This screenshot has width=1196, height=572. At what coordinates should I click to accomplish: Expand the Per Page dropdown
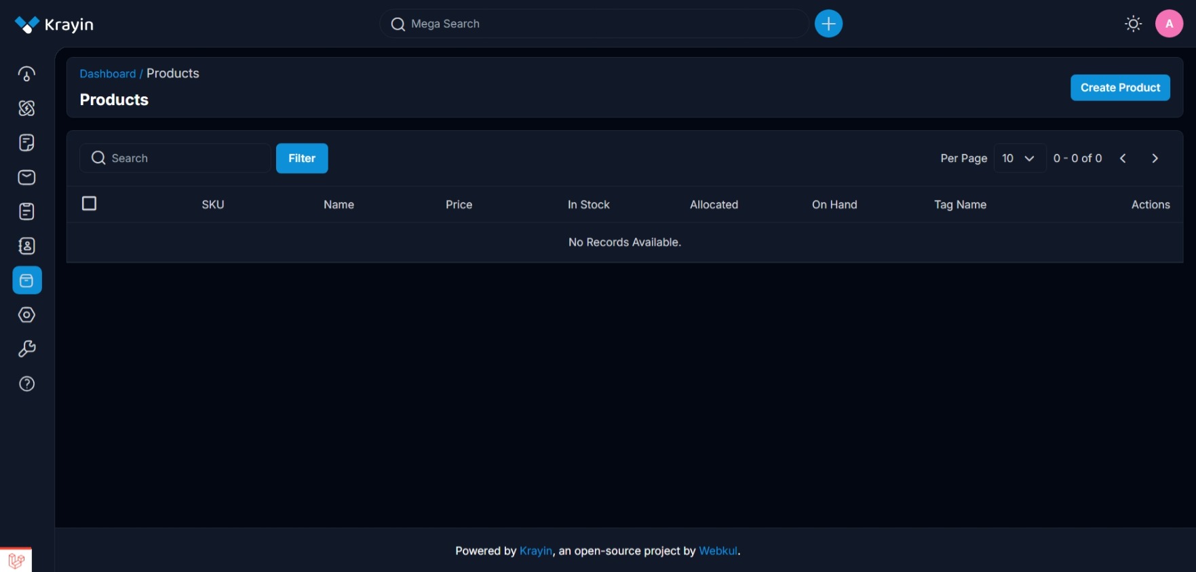coord(1019,159)
